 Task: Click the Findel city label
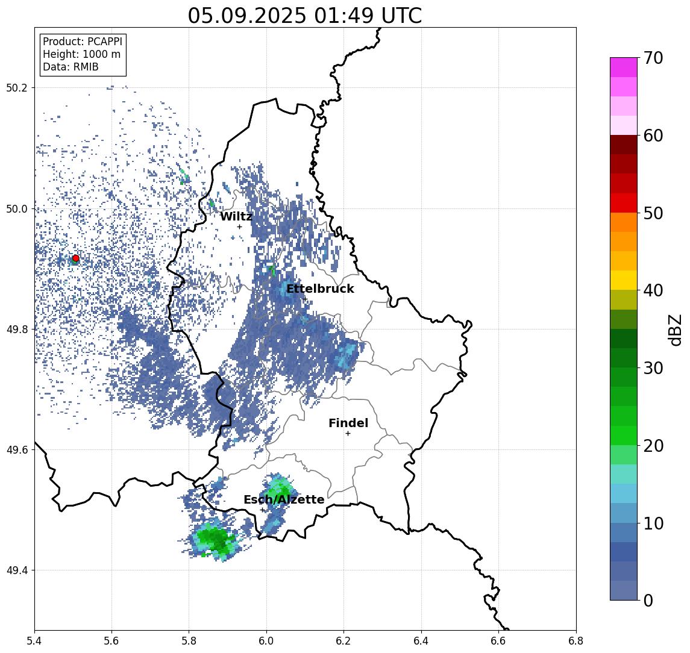348,423
